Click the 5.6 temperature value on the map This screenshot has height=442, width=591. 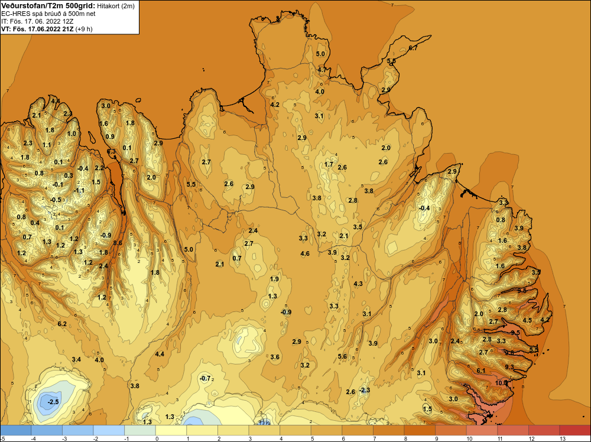(x=342, y=356)
